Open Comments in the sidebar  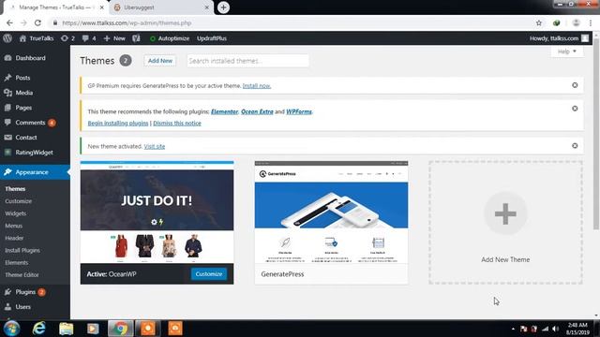30,123
